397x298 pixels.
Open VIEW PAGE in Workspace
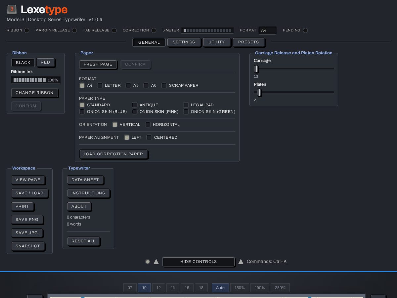point(28,180)
